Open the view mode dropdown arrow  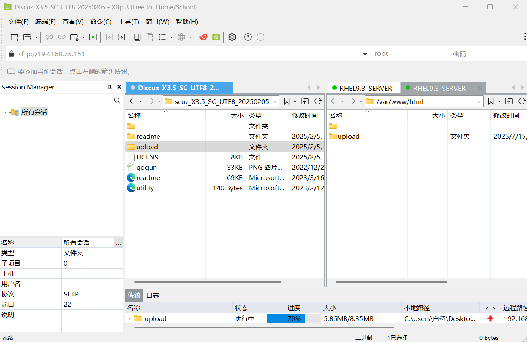(x=172, y=37)
